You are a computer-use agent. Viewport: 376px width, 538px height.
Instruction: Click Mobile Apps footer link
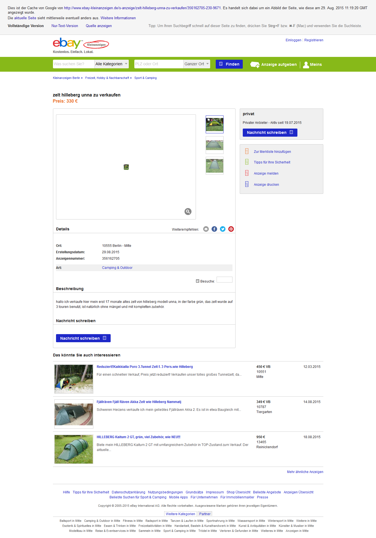point(178,497)
